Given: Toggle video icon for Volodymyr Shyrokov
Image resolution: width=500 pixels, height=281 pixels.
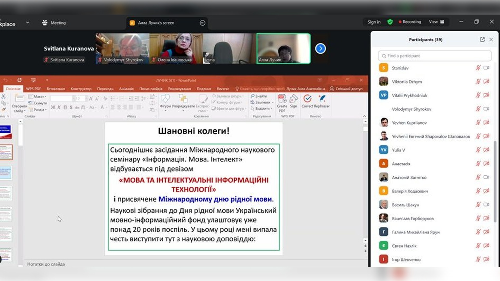Looking at the screenshot, I should (x=486, y=109).
